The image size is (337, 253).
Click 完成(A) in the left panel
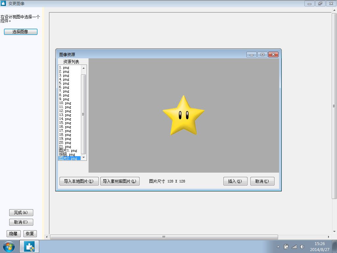pos(21,212)
